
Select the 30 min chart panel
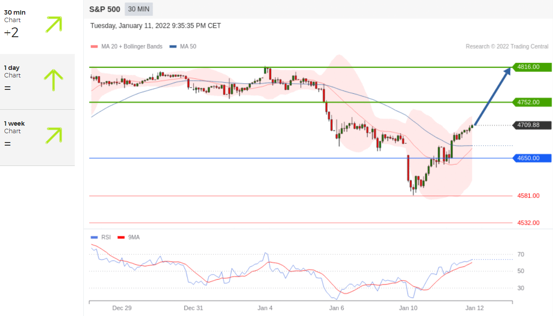[37, 27]
